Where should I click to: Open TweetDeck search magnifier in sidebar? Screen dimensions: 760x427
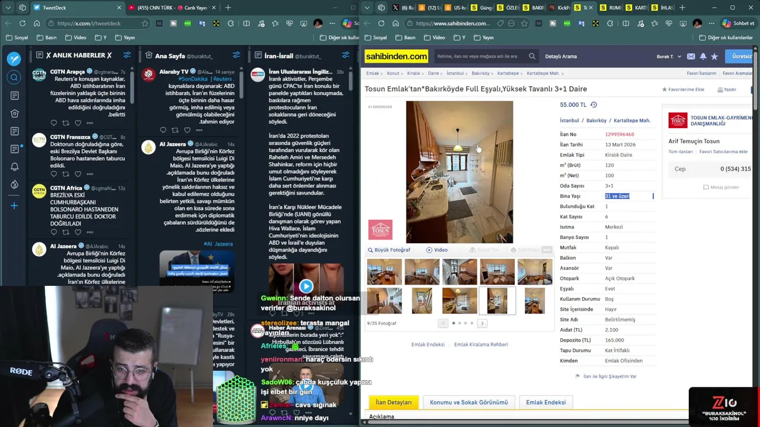tap(14, 78)
